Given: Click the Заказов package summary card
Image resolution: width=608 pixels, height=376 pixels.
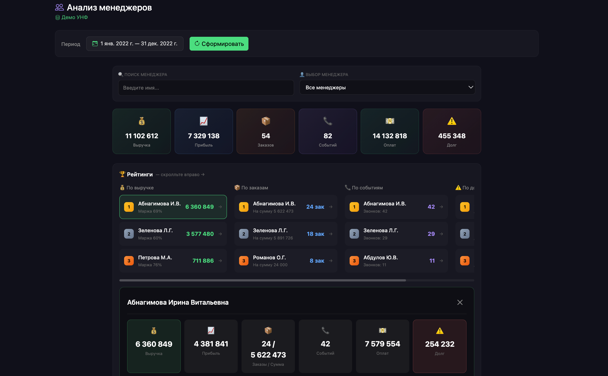Looking at the screenshot, I should click(x=266, y=131).
